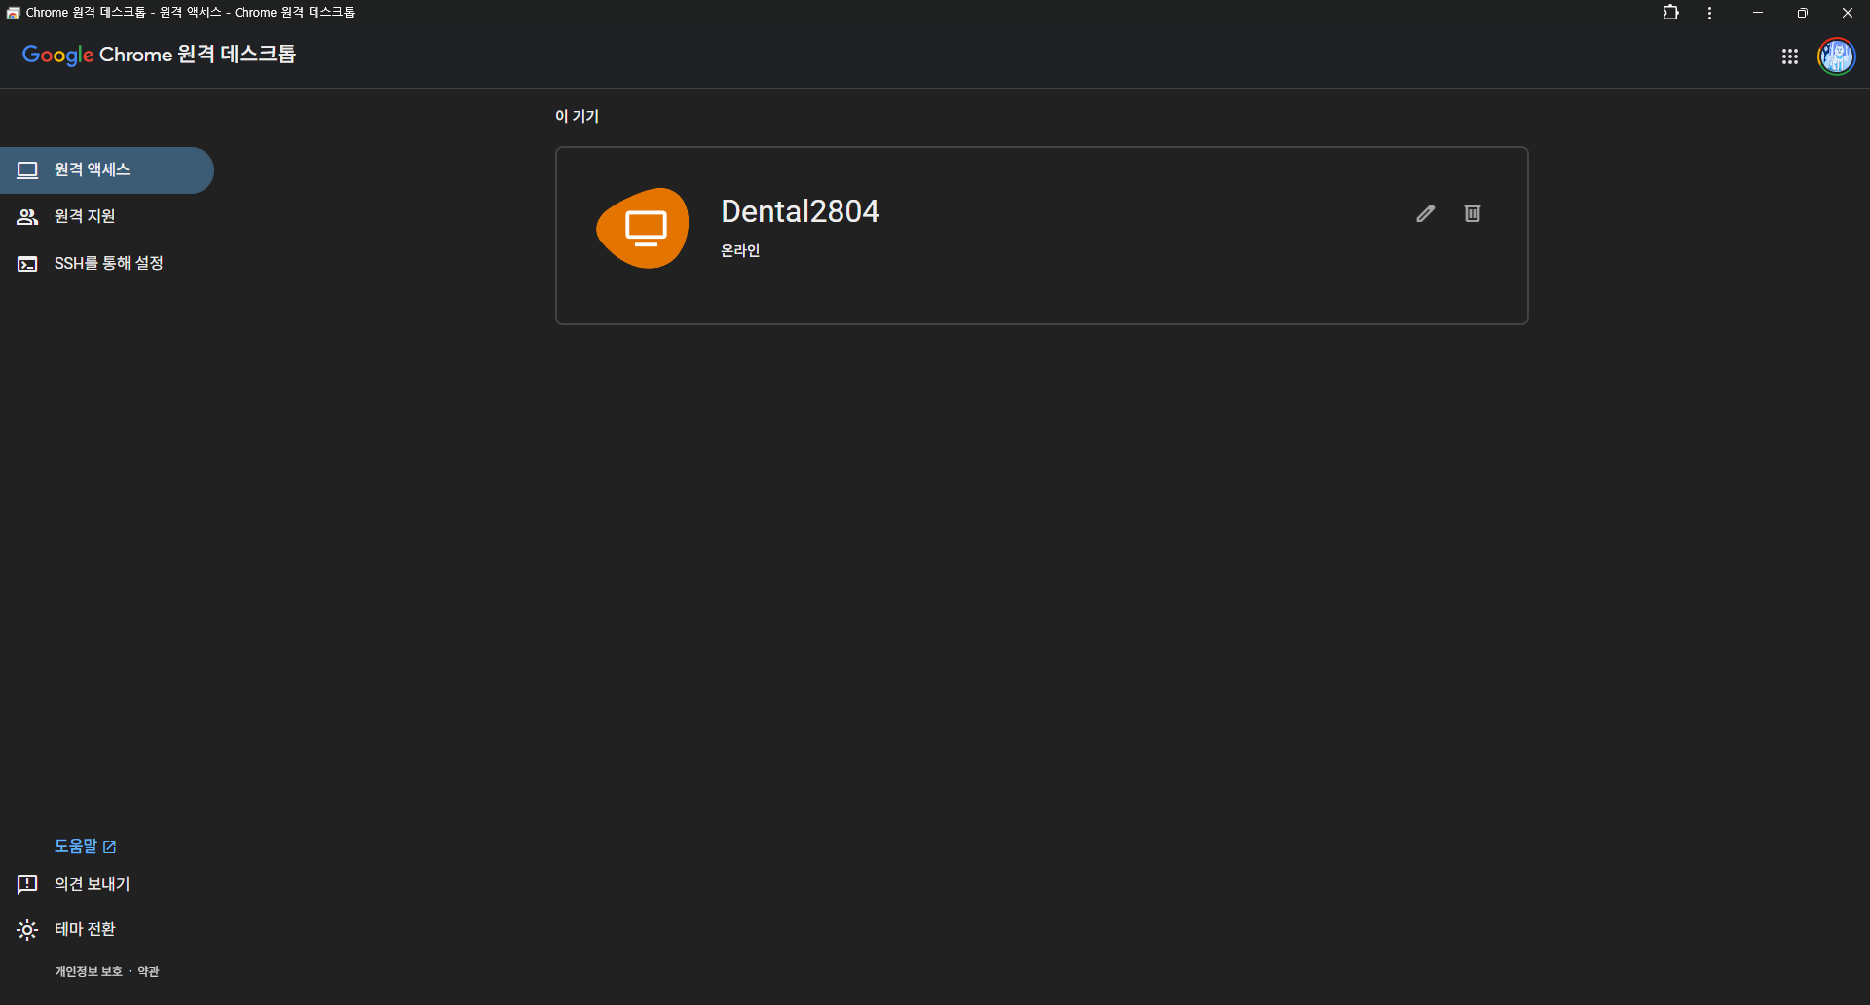The image size is (1870, 1005).
Task: Click the 의견 보내기 feedback button
Action: (x=93, y=884)
